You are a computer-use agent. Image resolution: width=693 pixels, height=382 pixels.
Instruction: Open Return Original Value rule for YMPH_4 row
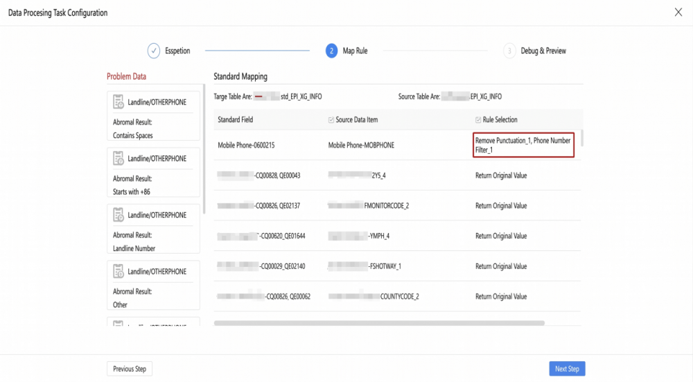click(501, 236)
